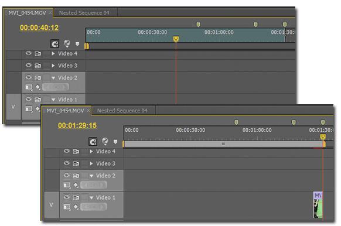Hide Video 1 track output in 00:01:29:15 timeline
Image resolution: width=341 pixels, height=226 pixels.
coord(67,197)
